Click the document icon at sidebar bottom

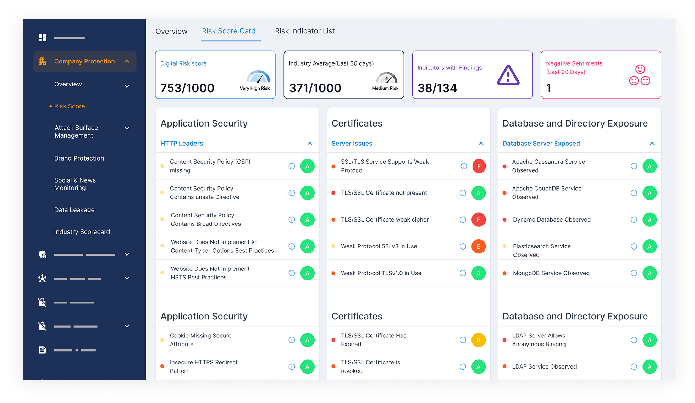tap(42, 350)
